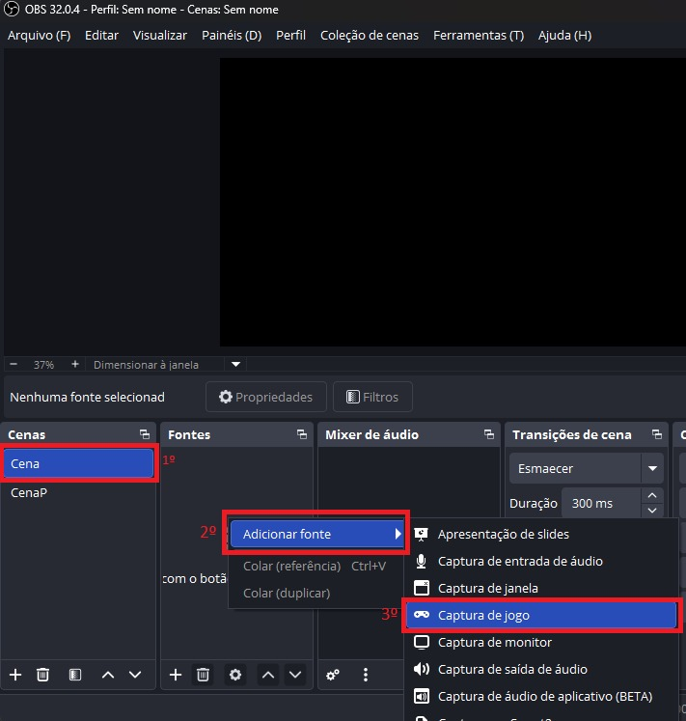This screenshot has width=686, height=721.
Task: Open advanced audio properties gears icon
Action: (x=333, y=675)
